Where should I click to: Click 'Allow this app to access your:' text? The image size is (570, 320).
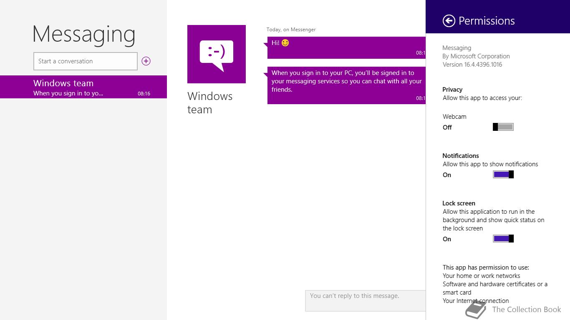tap(482, 98)
